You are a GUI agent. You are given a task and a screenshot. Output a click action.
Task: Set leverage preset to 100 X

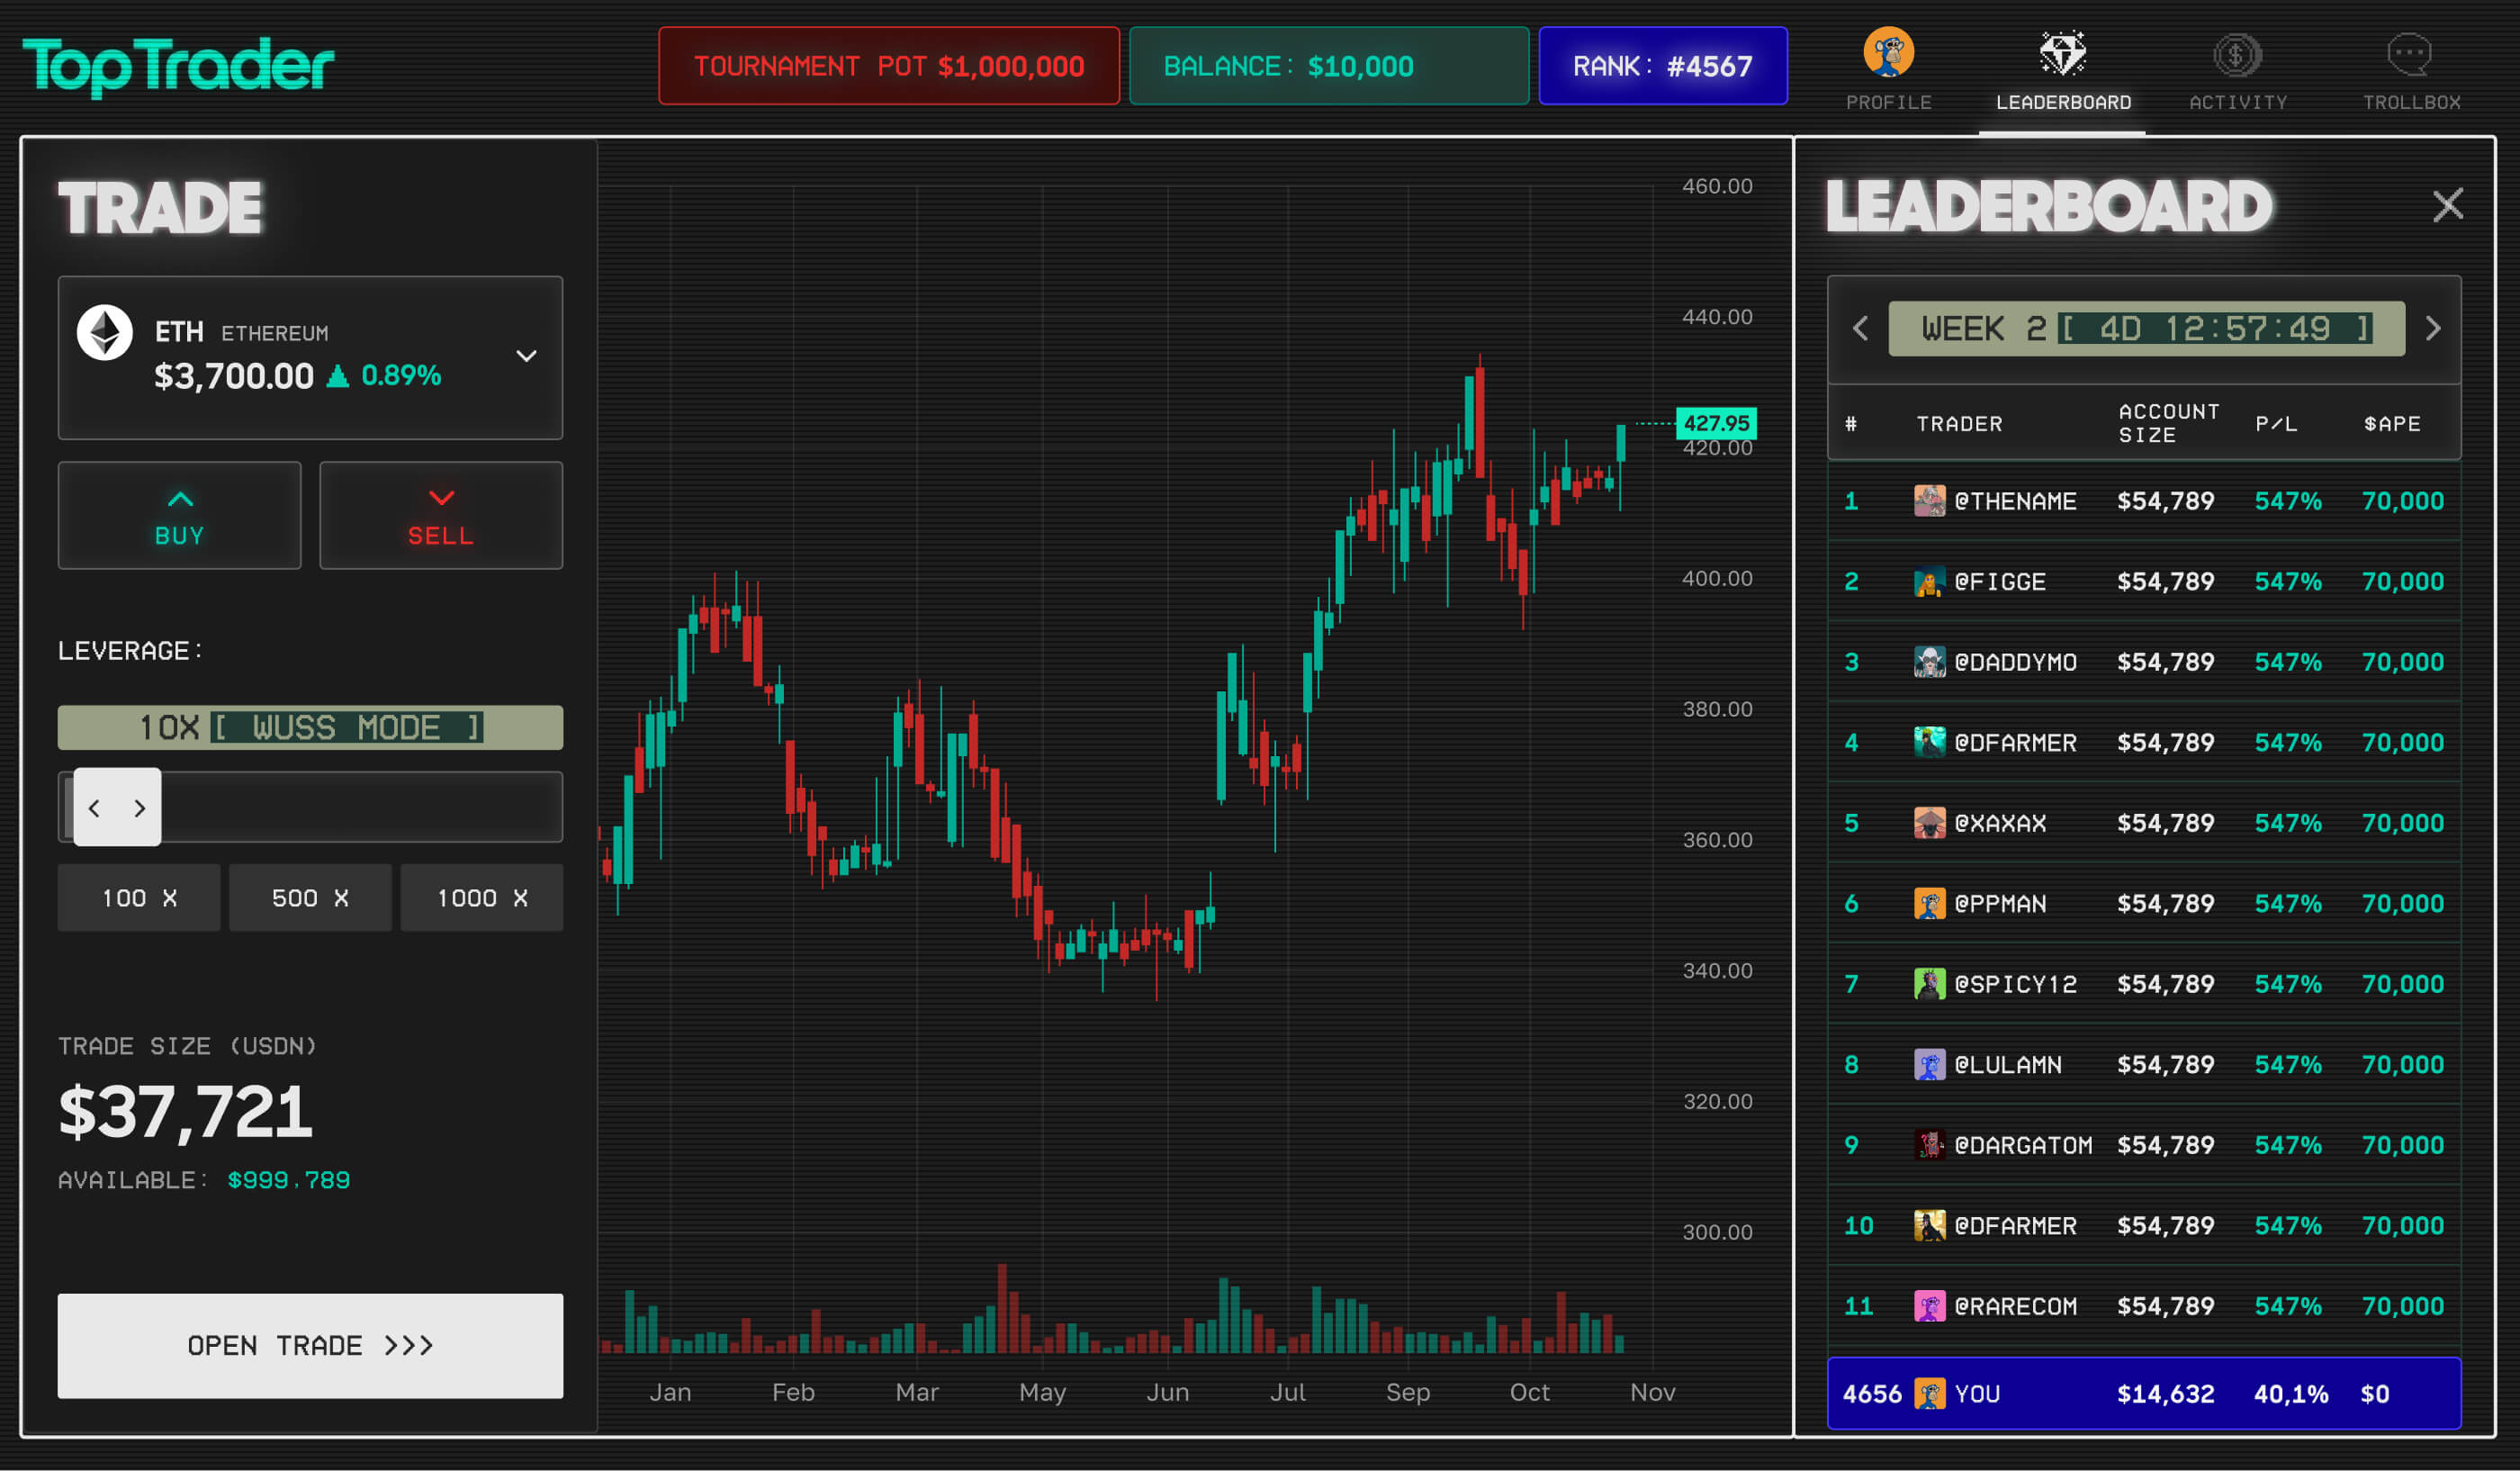pos(139,898)
